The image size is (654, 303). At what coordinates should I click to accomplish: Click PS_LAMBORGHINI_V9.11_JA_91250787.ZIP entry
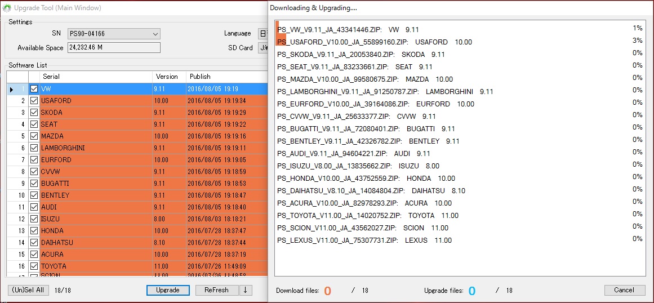click(x=385, y=91)
